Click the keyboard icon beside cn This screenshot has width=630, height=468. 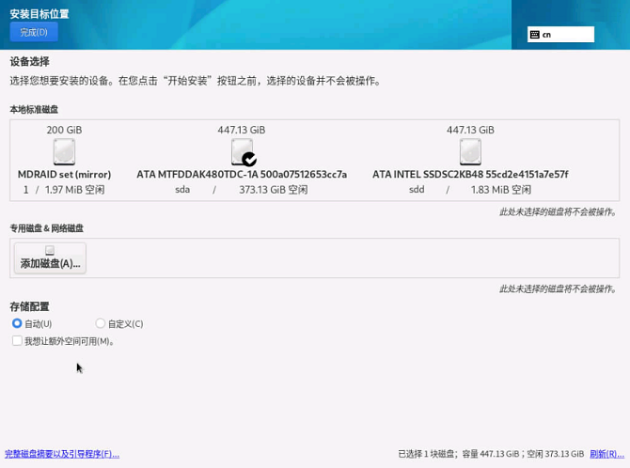(535, 35)
